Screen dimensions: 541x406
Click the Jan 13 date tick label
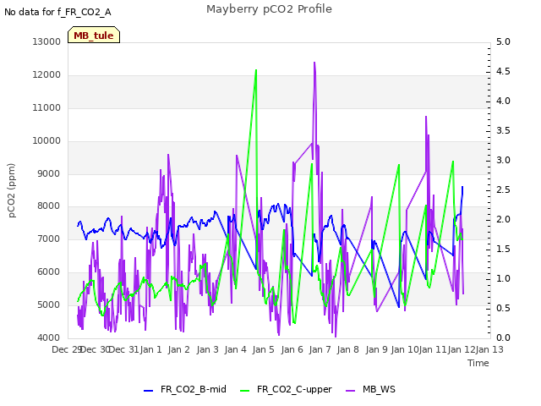tap(489, 350)
